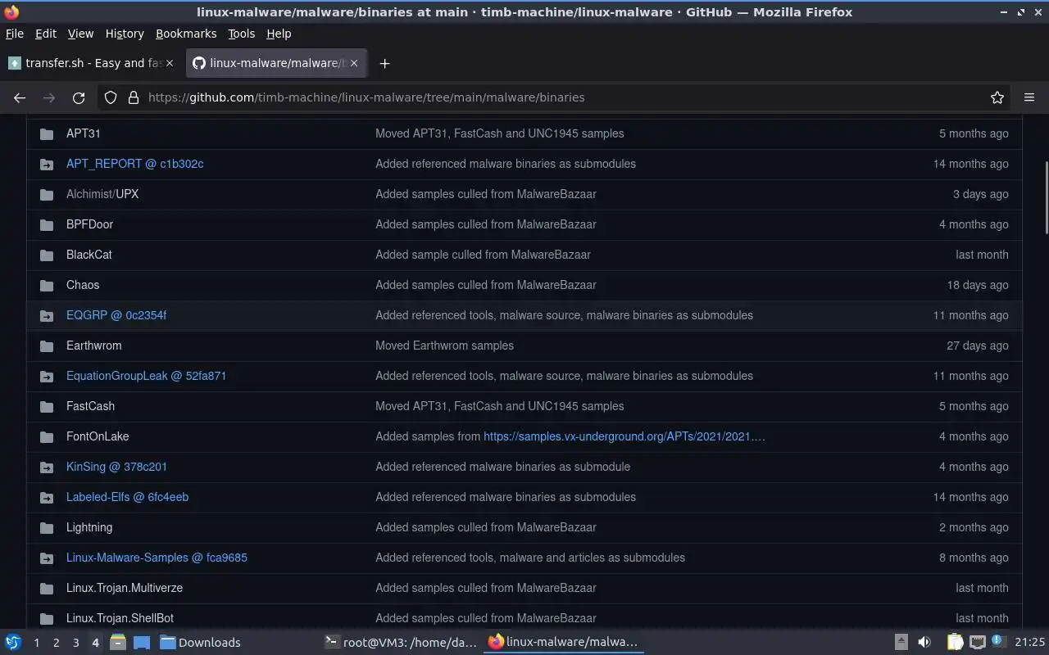Click the volume speaker icon in tray

(924, 642)
